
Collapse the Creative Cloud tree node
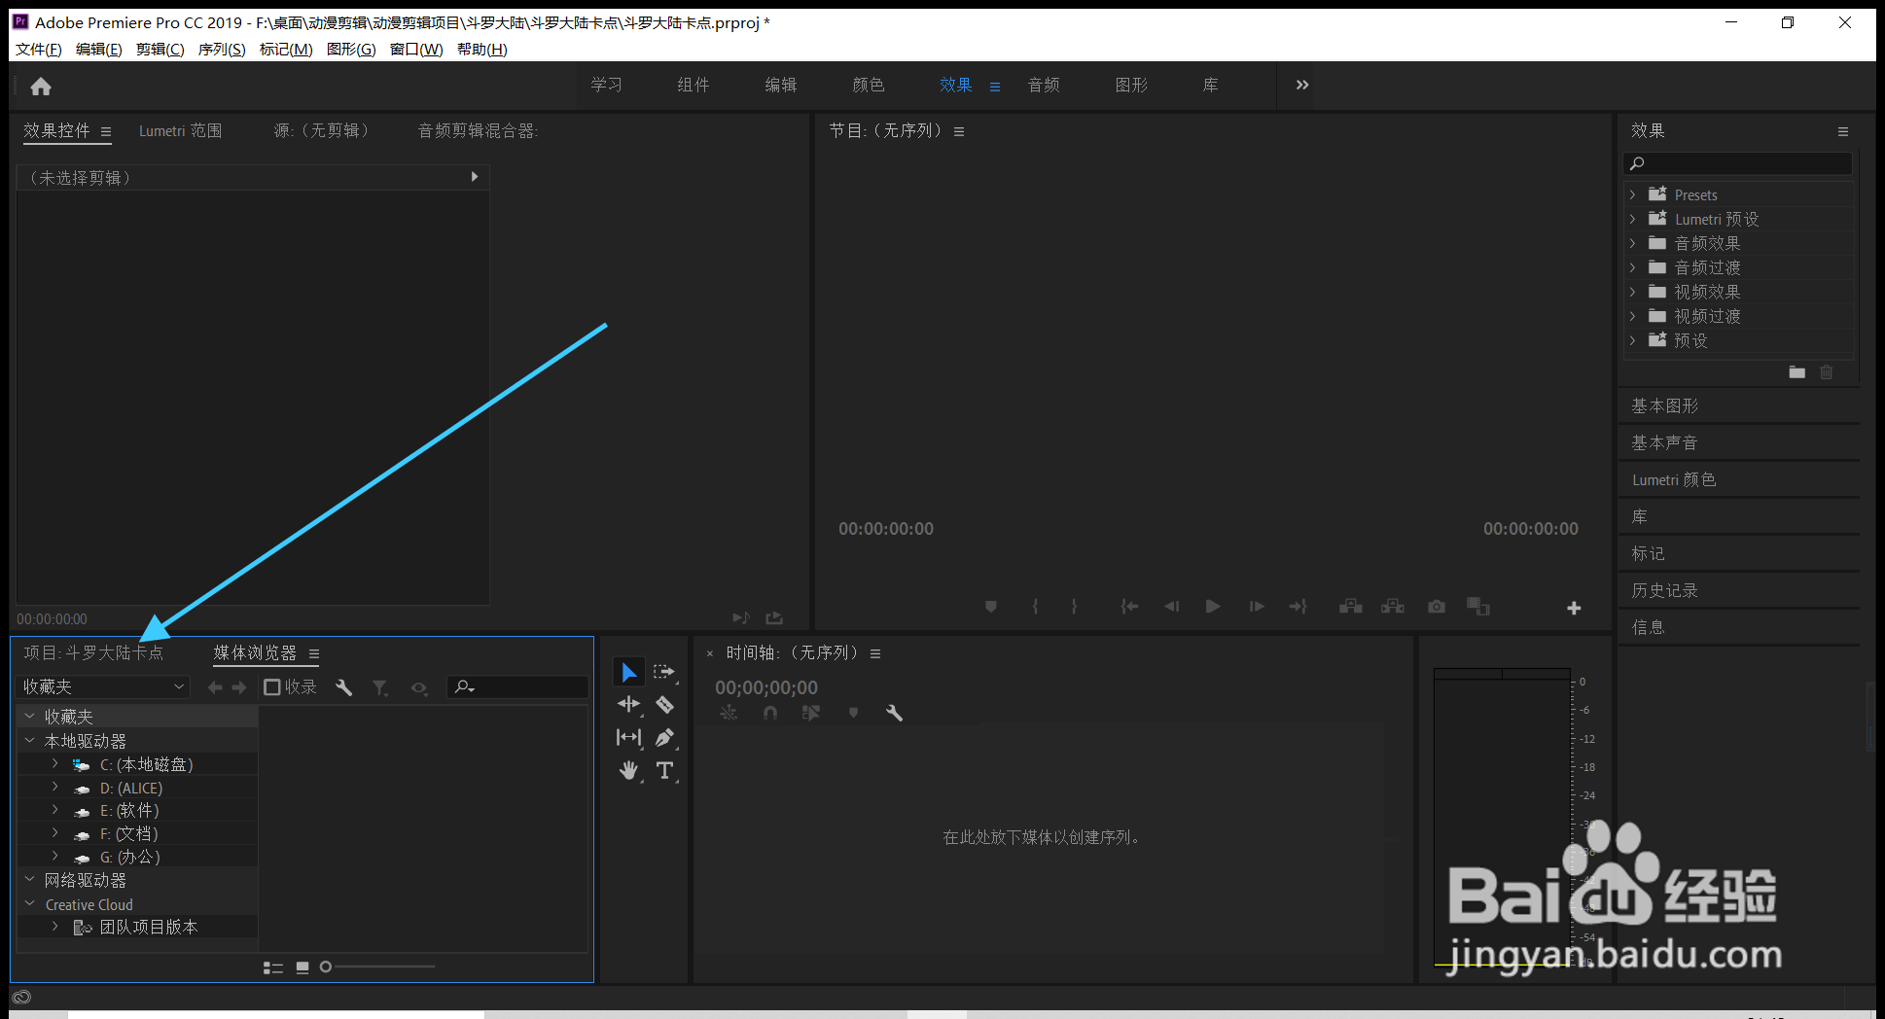(x=30, y=903)
